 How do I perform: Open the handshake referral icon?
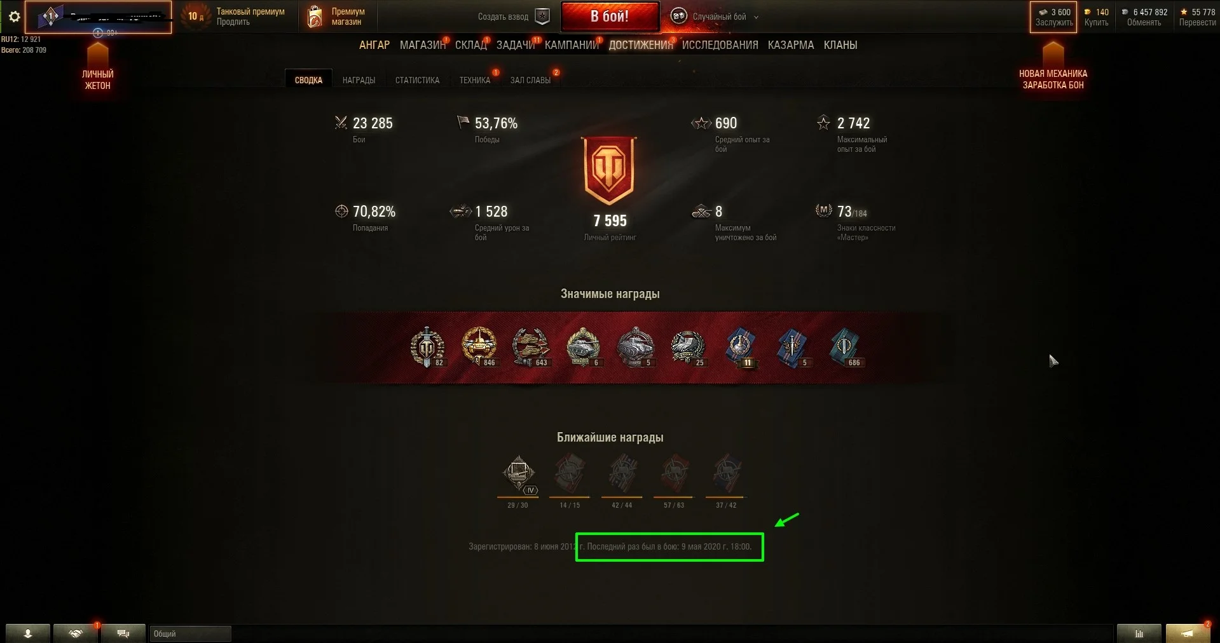pos(76,633)
